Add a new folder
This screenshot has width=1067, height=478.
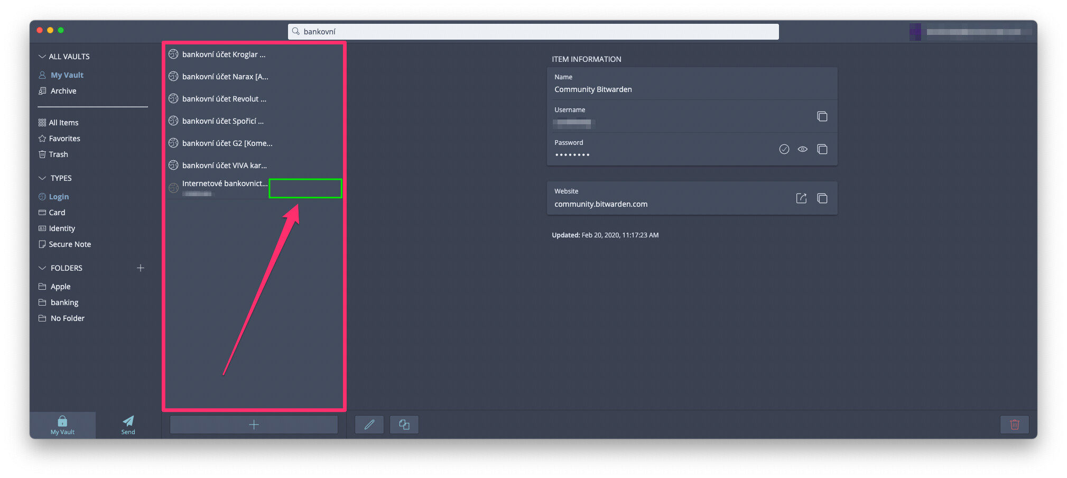click(141, 268)
